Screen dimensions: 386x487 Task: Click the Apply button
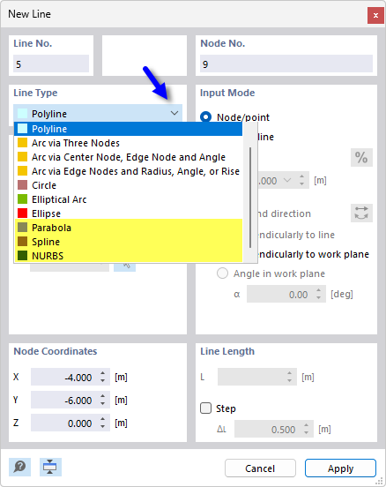point(340,468)
